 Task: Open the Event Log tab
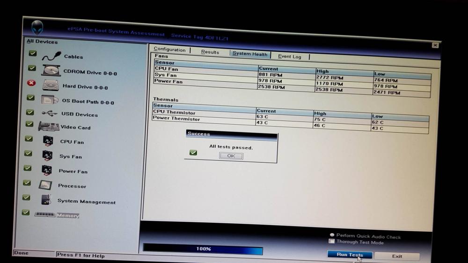[290, 57]
